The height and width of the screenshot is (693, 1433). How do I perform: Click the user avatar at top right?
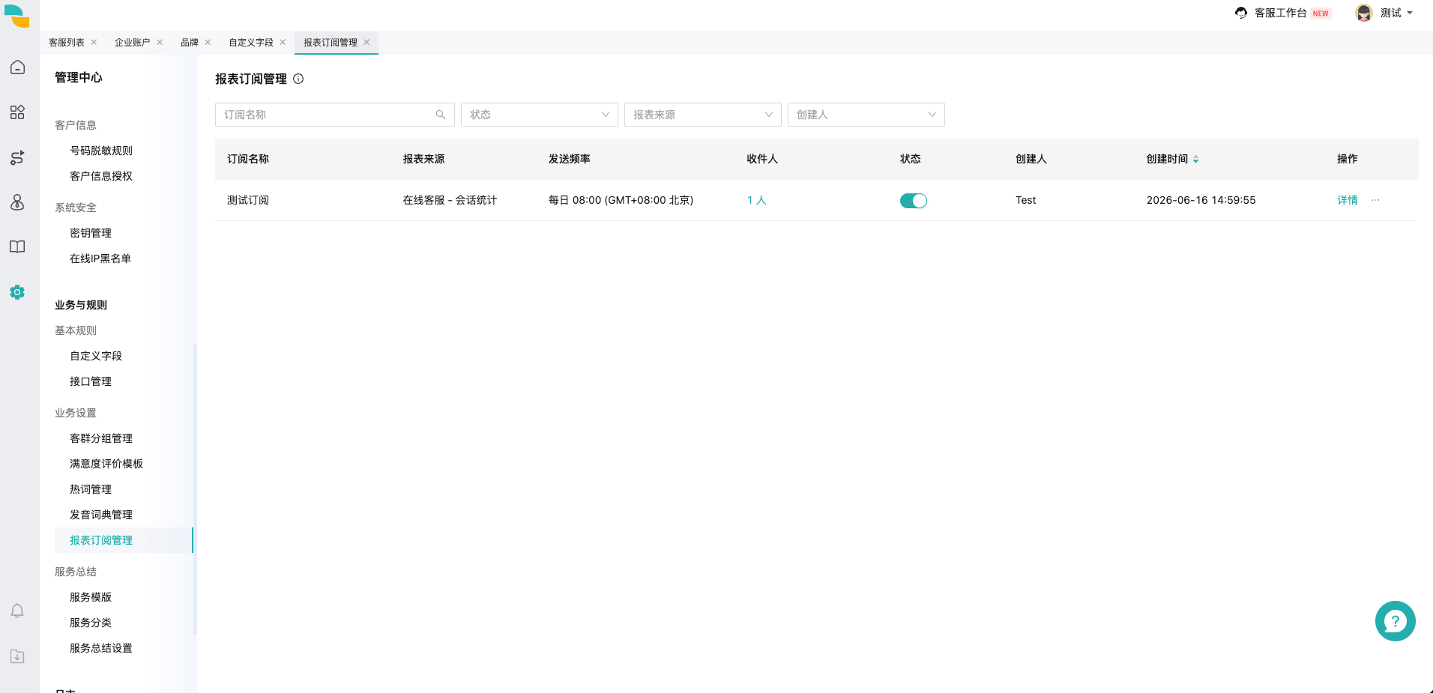click(x=1364, y=13)
